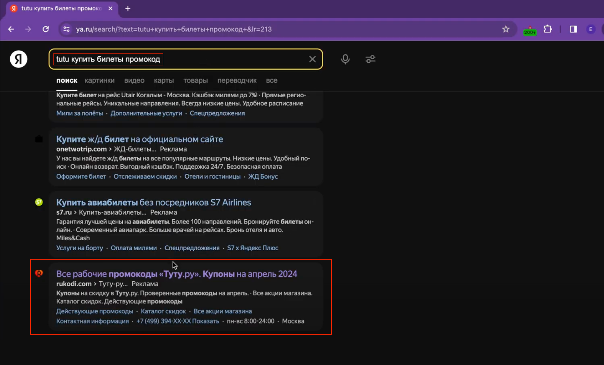Go back with browser back arrow
Screen dimensions: 604x365
tap(11, 29)
